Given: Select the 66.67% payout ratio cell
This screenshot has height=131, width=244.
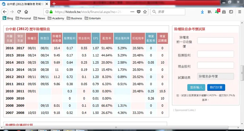Looking at the screenshot, I should pyautogui.click(x=107, y=106).
